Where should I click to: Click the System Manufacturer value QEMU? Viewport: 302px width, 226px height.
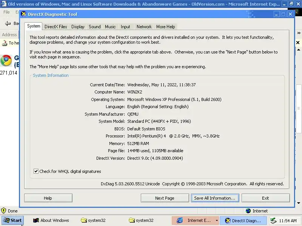[133, 114]
